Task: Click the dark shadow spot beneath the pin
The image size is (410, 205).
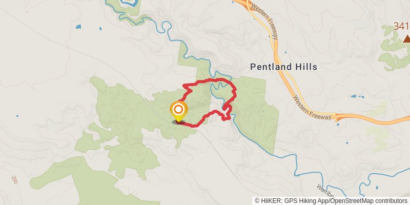Action: [178, 122]
